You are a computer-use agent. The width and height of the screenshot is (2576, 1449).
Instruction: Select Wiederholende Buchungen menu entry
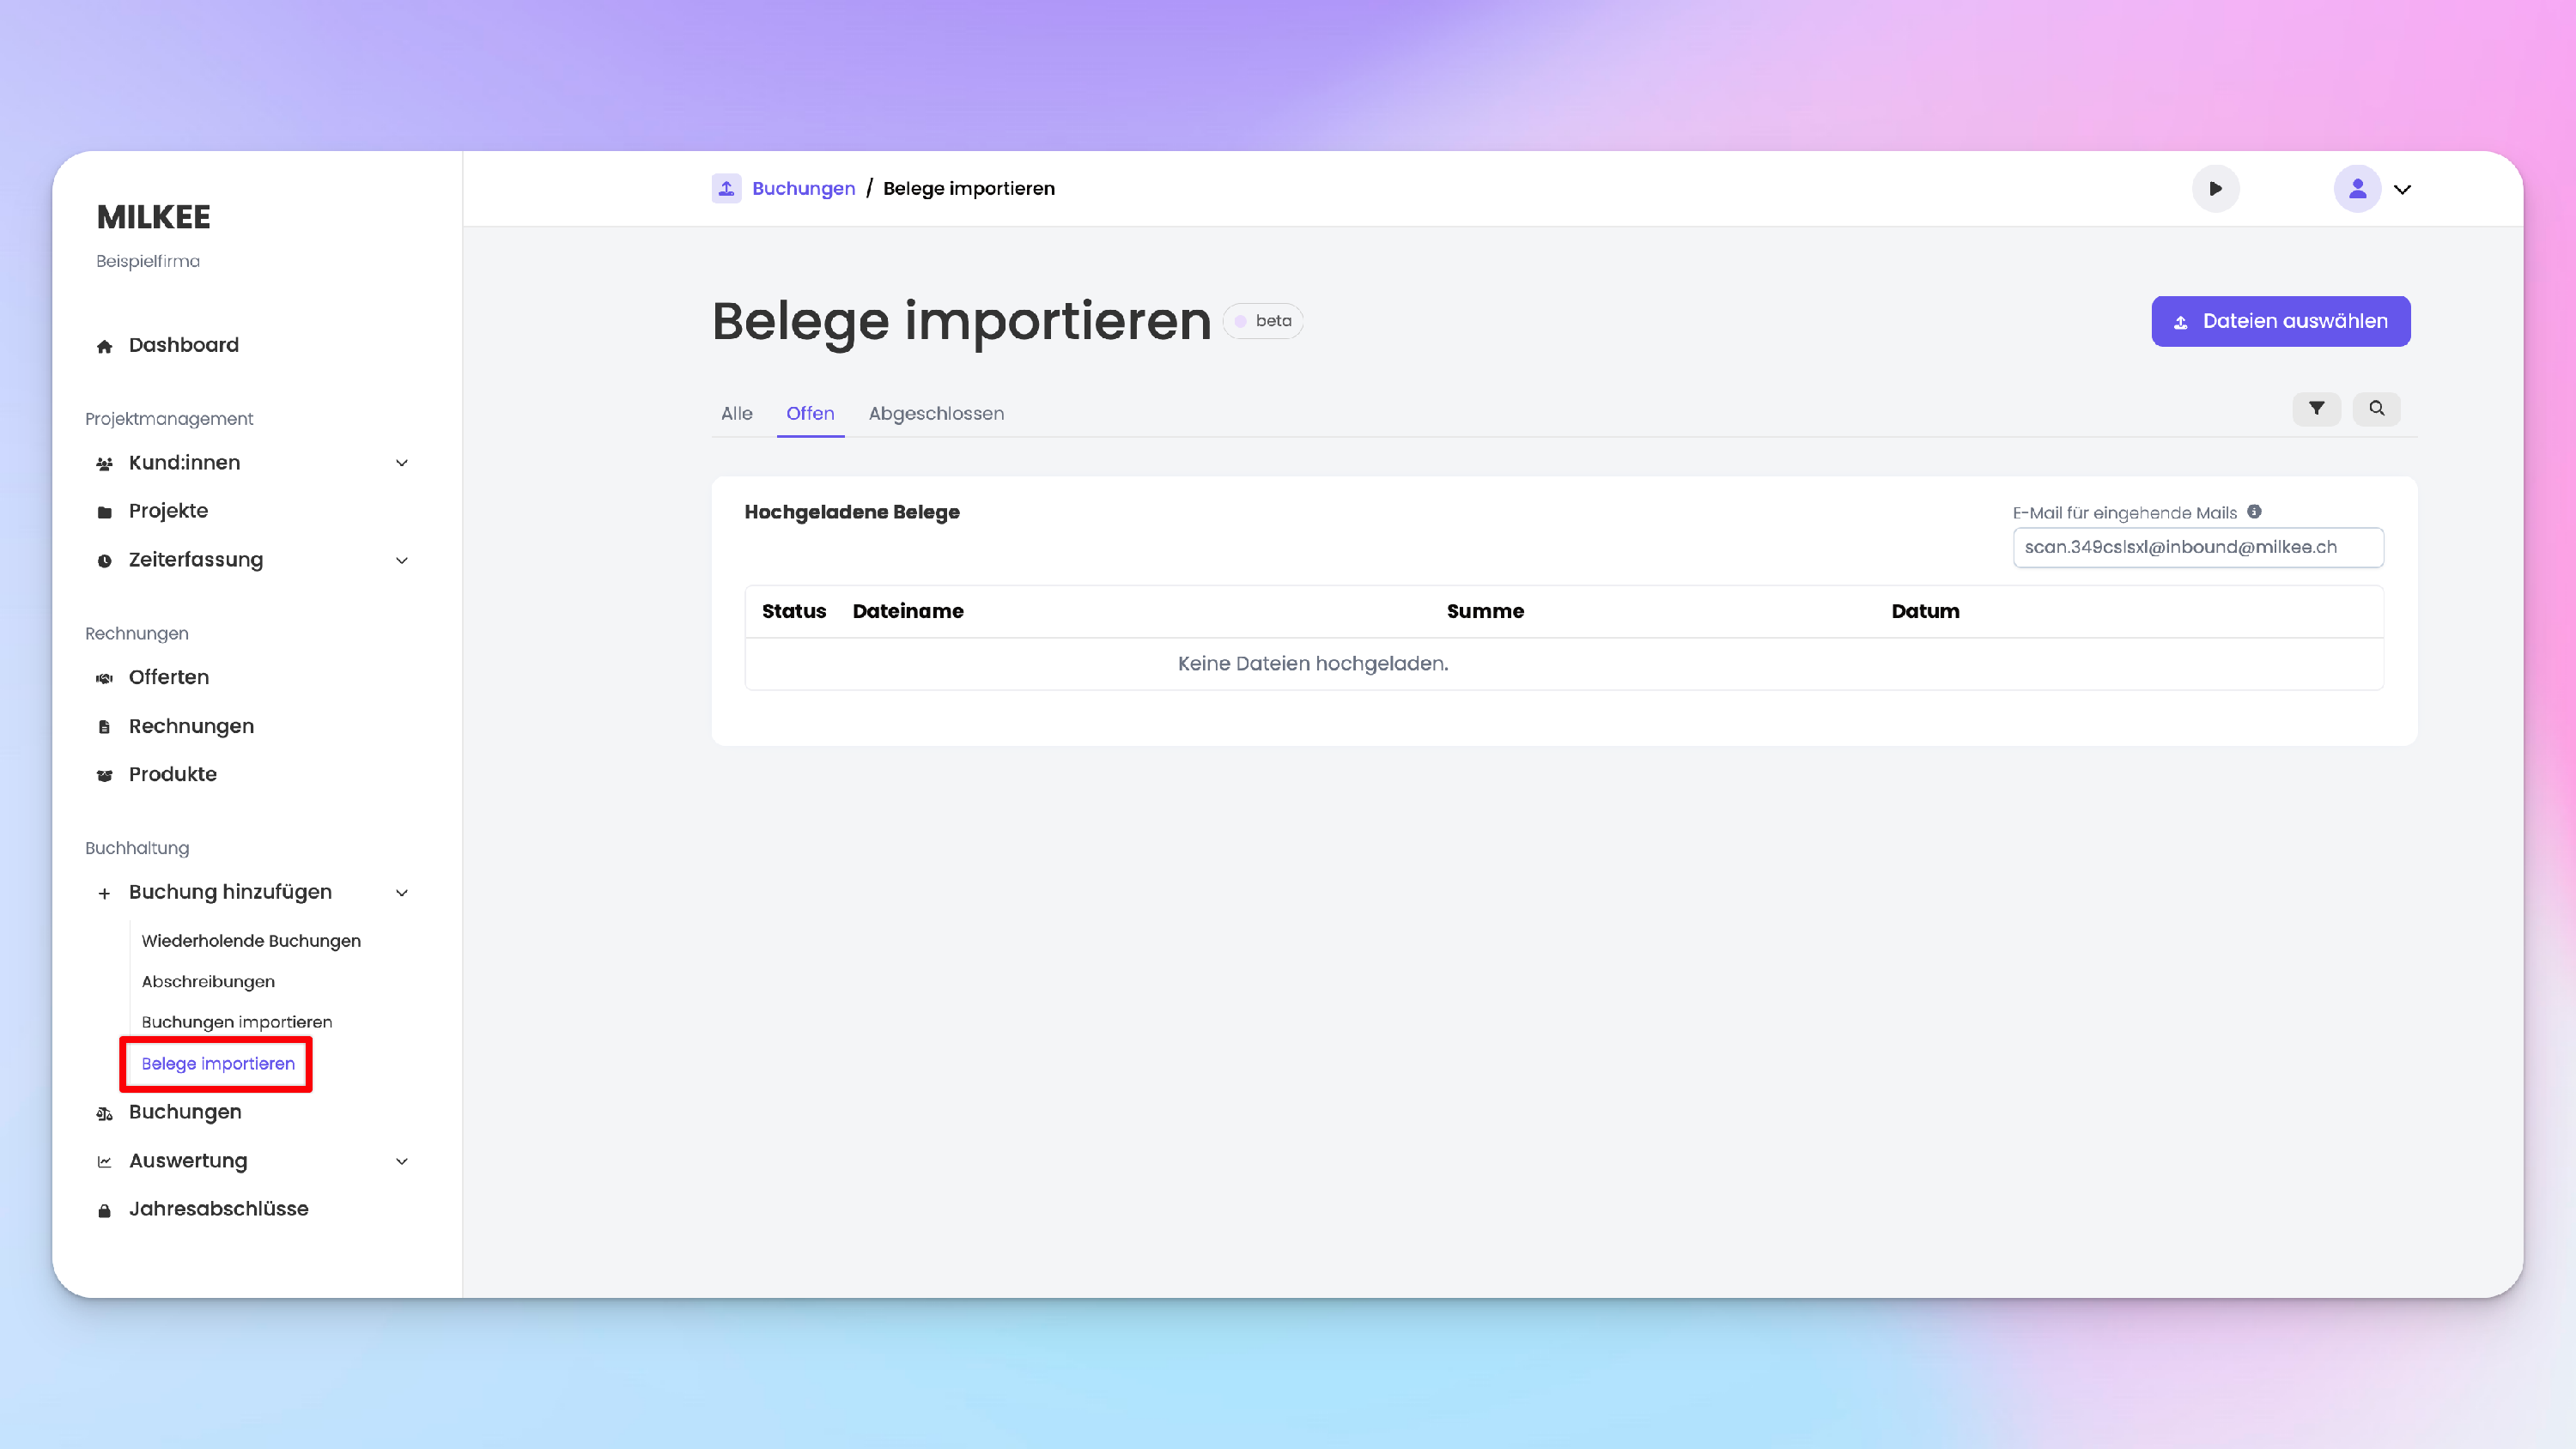click(251, 941)
